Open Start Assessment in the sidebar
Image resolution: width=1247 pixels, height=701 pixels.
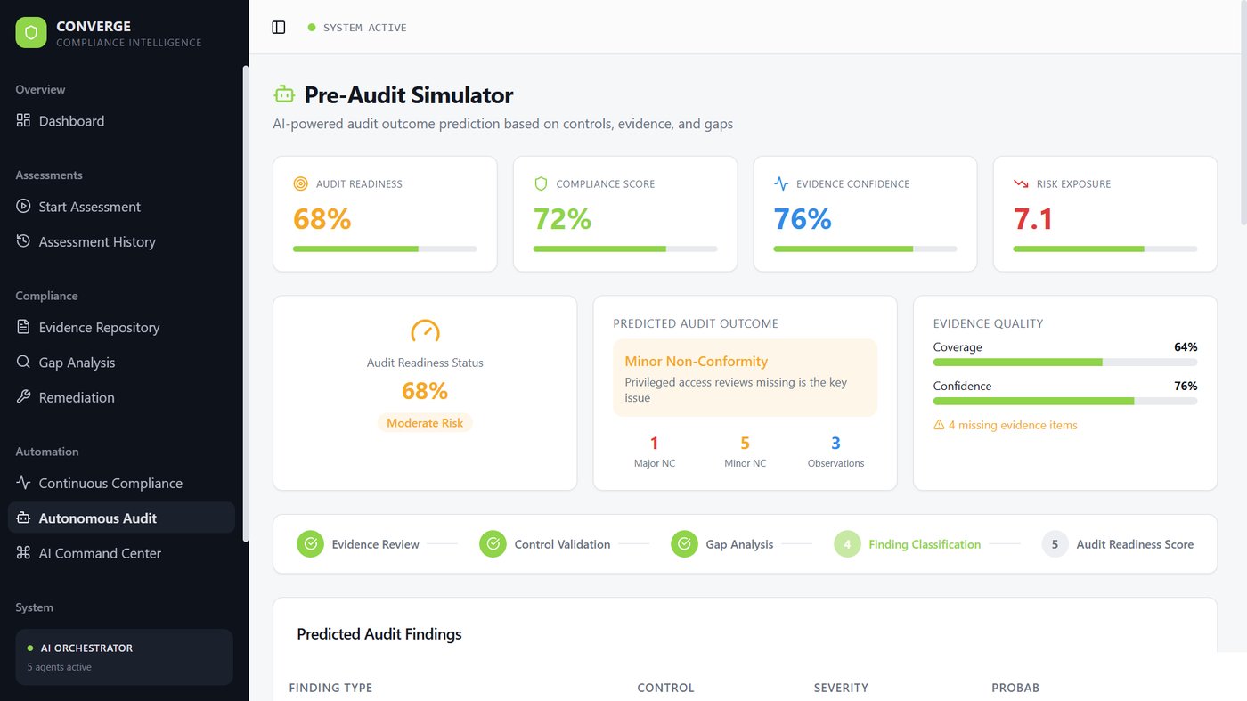121,206
